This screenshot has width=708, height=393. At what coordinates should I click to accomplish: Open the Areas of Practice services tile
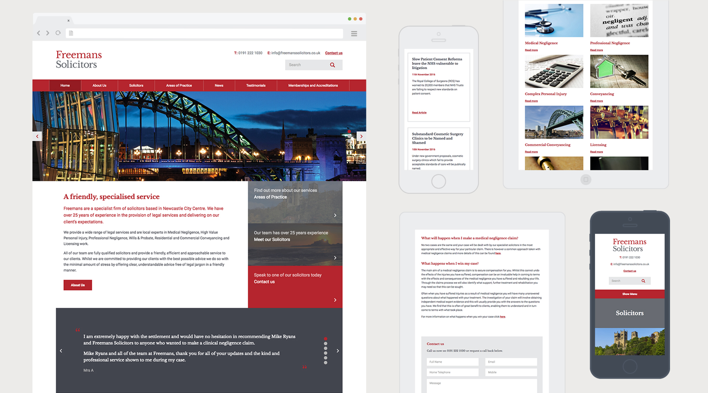click(x=295, y=202)
